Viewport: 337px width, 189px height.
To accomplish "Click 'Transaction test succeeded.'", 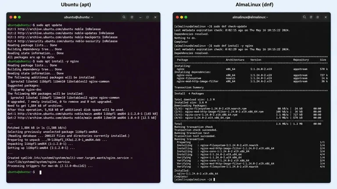I will (195, 136).
